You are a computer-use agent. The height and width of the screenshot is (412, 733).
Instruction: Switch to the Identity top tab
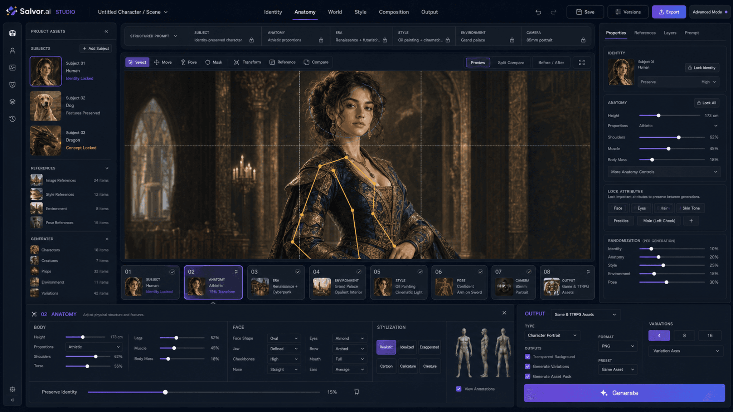click(273, 12)
